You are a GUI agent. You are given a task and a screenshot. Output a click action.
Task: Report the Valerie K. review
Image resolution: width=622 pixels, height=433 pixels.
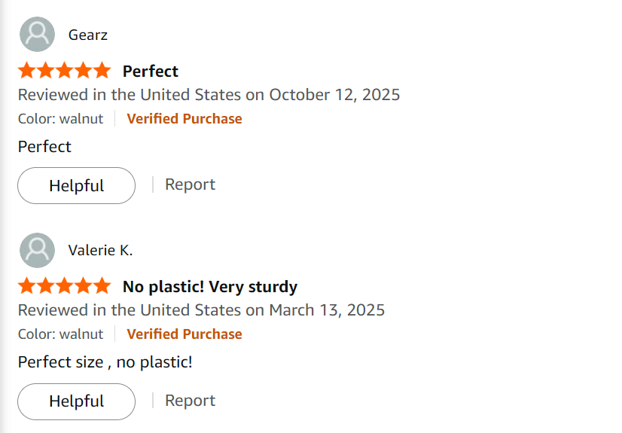[x=190, y=401]
